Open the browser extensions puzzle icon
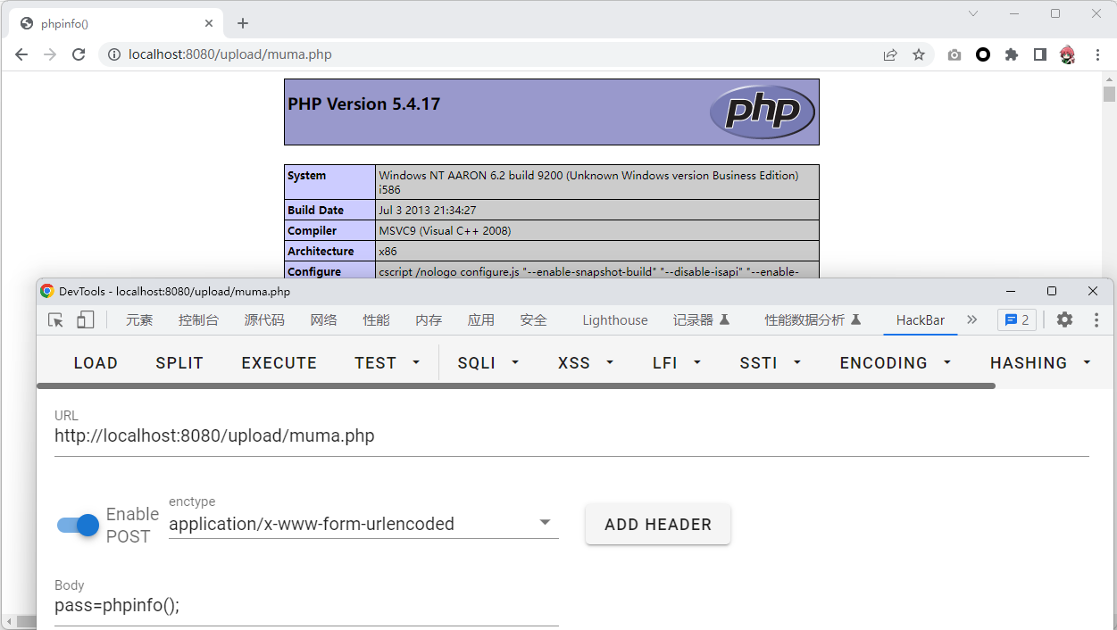This screenshot has height=630, width=1117. pos(1012,54)
